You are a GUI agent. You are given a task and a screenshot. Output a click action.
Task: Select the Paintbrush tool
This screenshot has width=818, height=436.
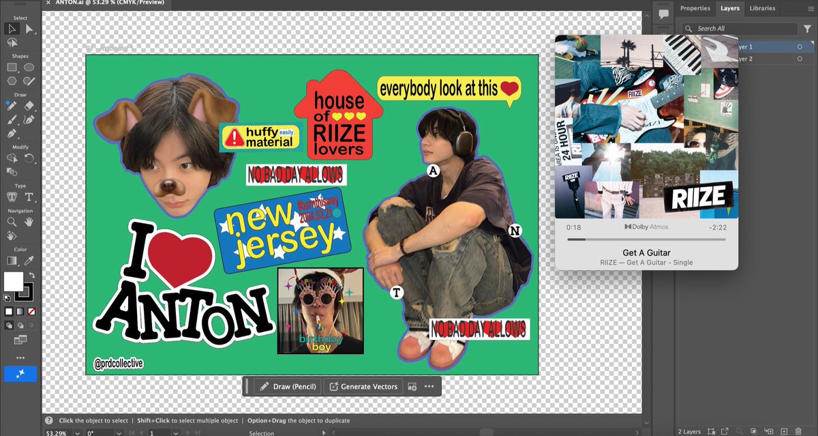pos(12,119)
